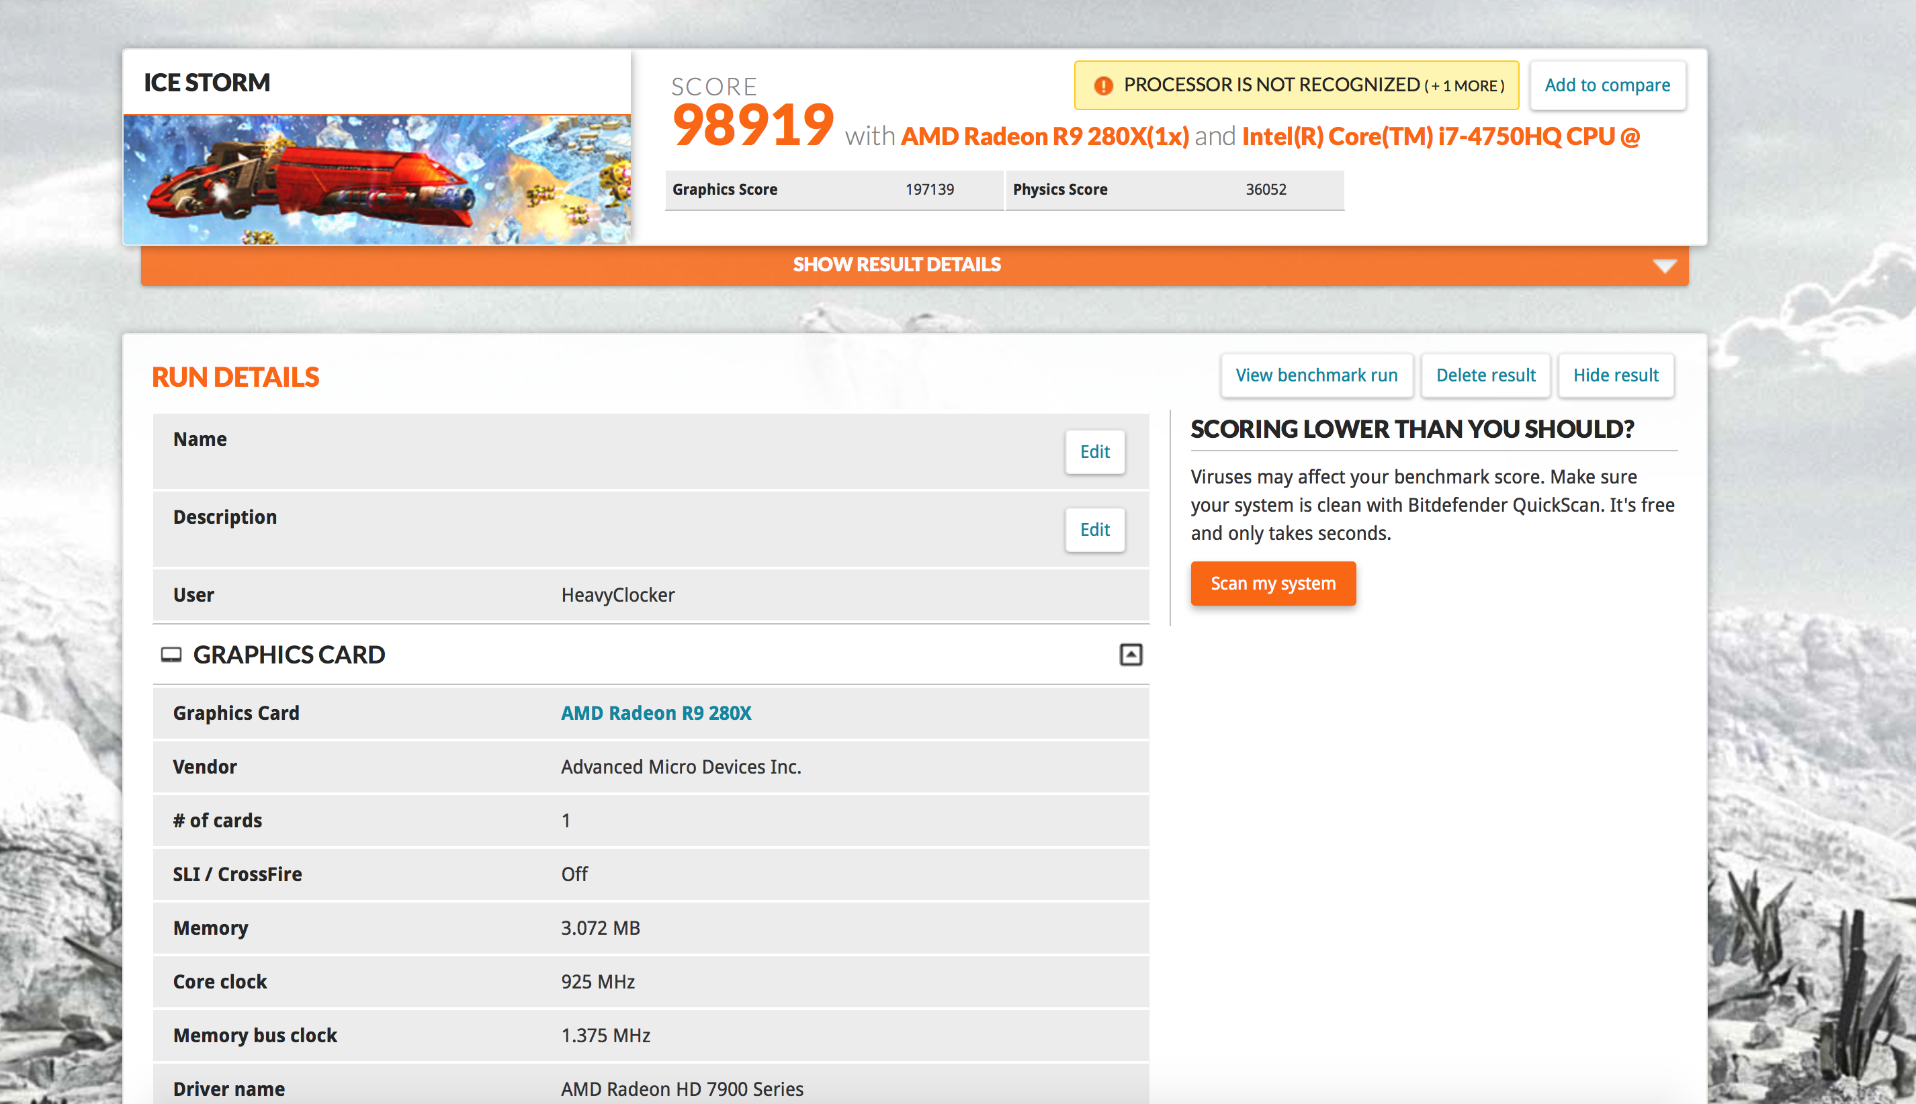Open the AMD Radeon R9 280X link
The width and height of the screenshot is (1916, 1104).
[656, 712]
